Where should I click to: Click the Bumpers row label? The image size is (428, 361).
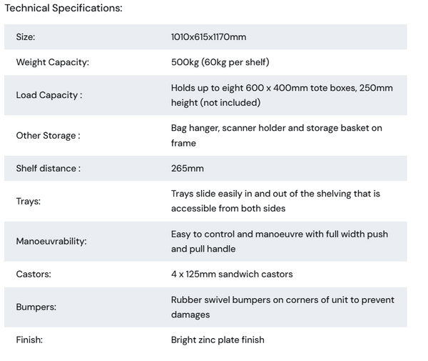coord(36,307)
